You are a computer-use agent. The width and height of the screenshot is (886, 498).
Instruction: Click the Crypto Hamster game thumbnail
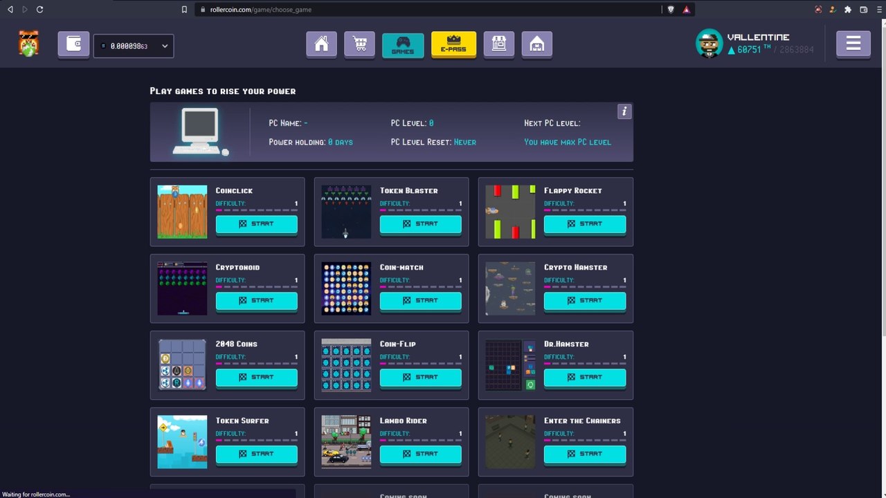[x=510, y=288]
